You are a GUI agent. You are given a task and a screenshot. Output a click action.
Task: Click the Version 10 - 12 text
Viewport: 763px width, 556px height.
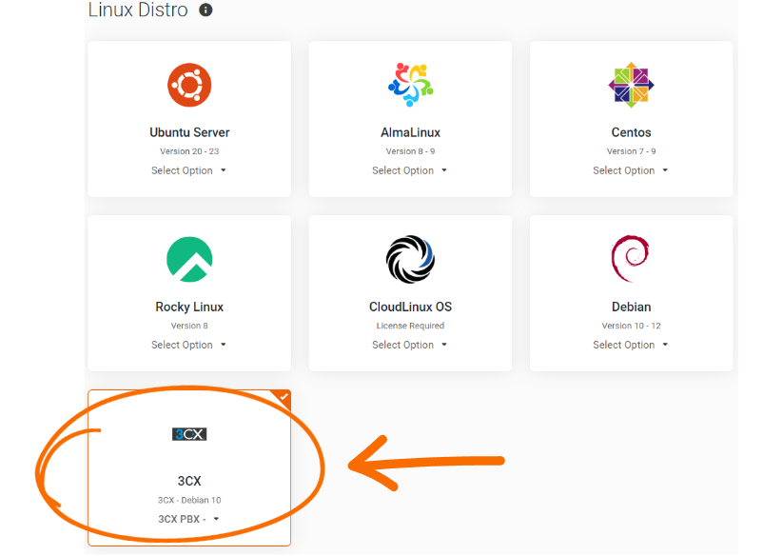click(x=631, y=326)
